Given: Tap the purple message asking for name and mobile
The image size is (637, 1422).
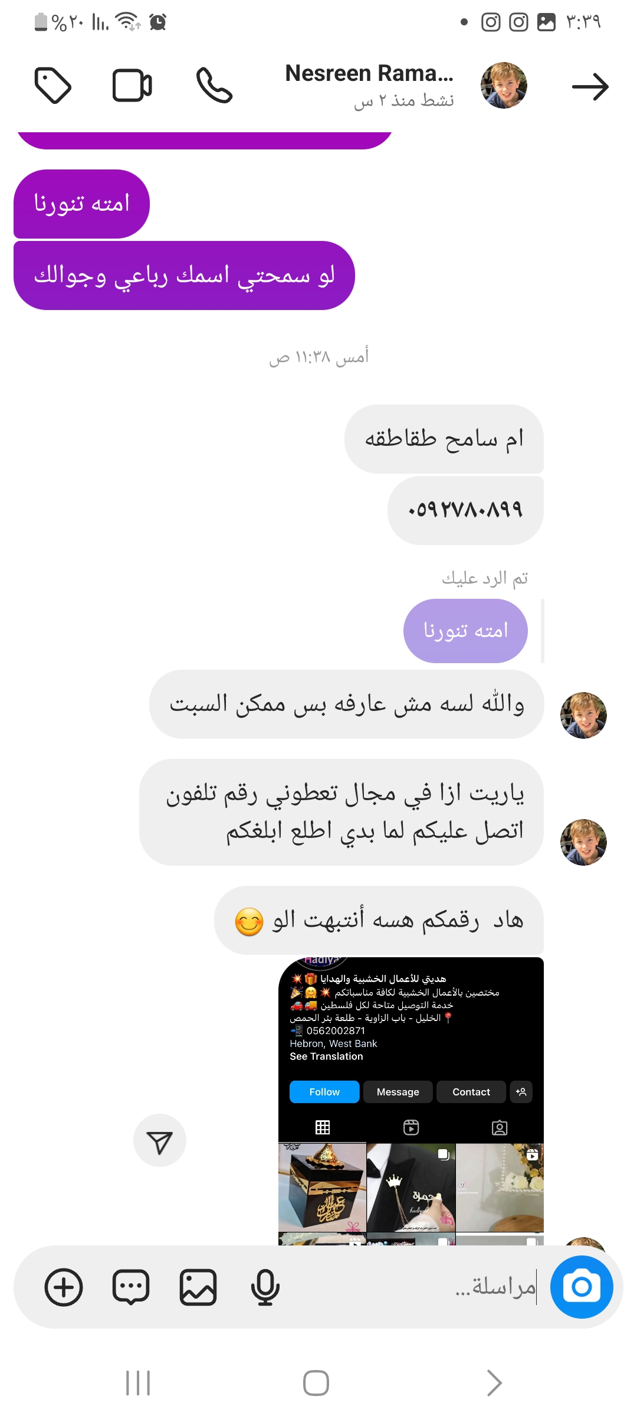Looking at the screenshot, I should [x=184, y=275].
